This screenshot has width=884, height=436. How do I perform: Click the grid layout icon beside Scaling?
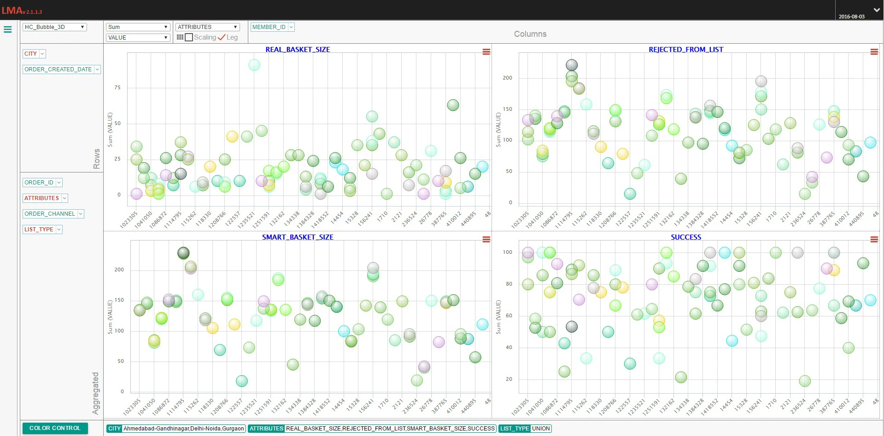180,37
